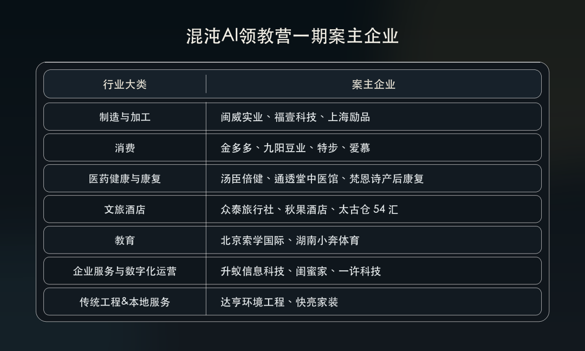
Task: Select the 传统工程&本地服务 category cell
Action: 125,302
